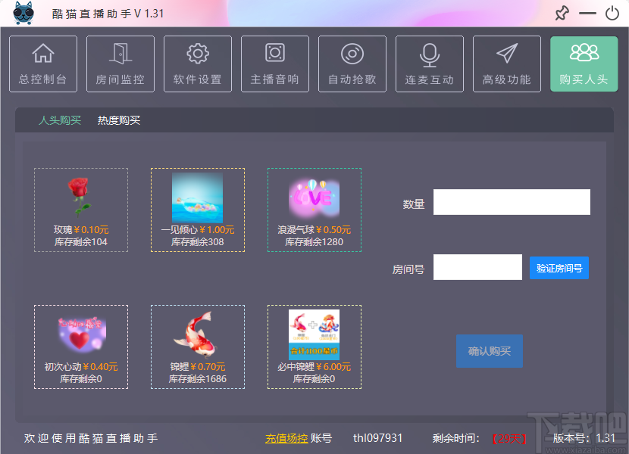Image resolution: width=629 pixels, height=454 pixels.
Task: Open the 充值场控 recharge link
Action: [x=286, y=438]
